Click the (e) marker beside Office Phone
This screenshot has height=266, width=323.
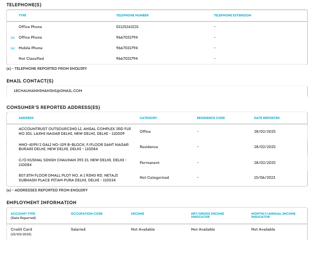click(x=13, y=38)
